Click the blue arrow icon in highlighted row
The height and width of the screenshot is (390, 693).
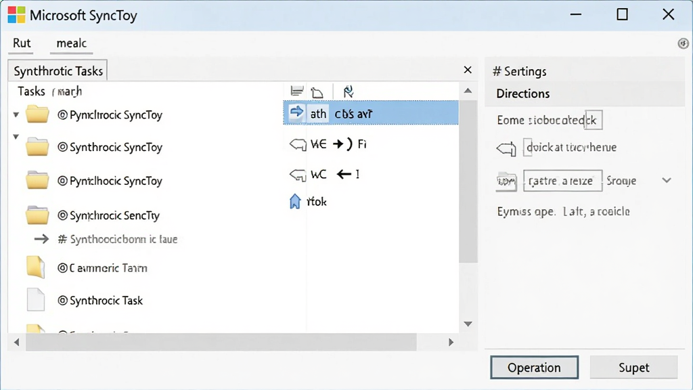pyautogui.click(x=296, y=112)
